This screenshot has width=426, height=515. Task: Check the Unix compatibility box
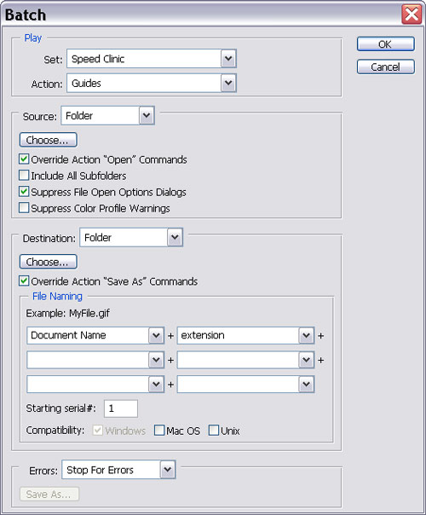214,431
